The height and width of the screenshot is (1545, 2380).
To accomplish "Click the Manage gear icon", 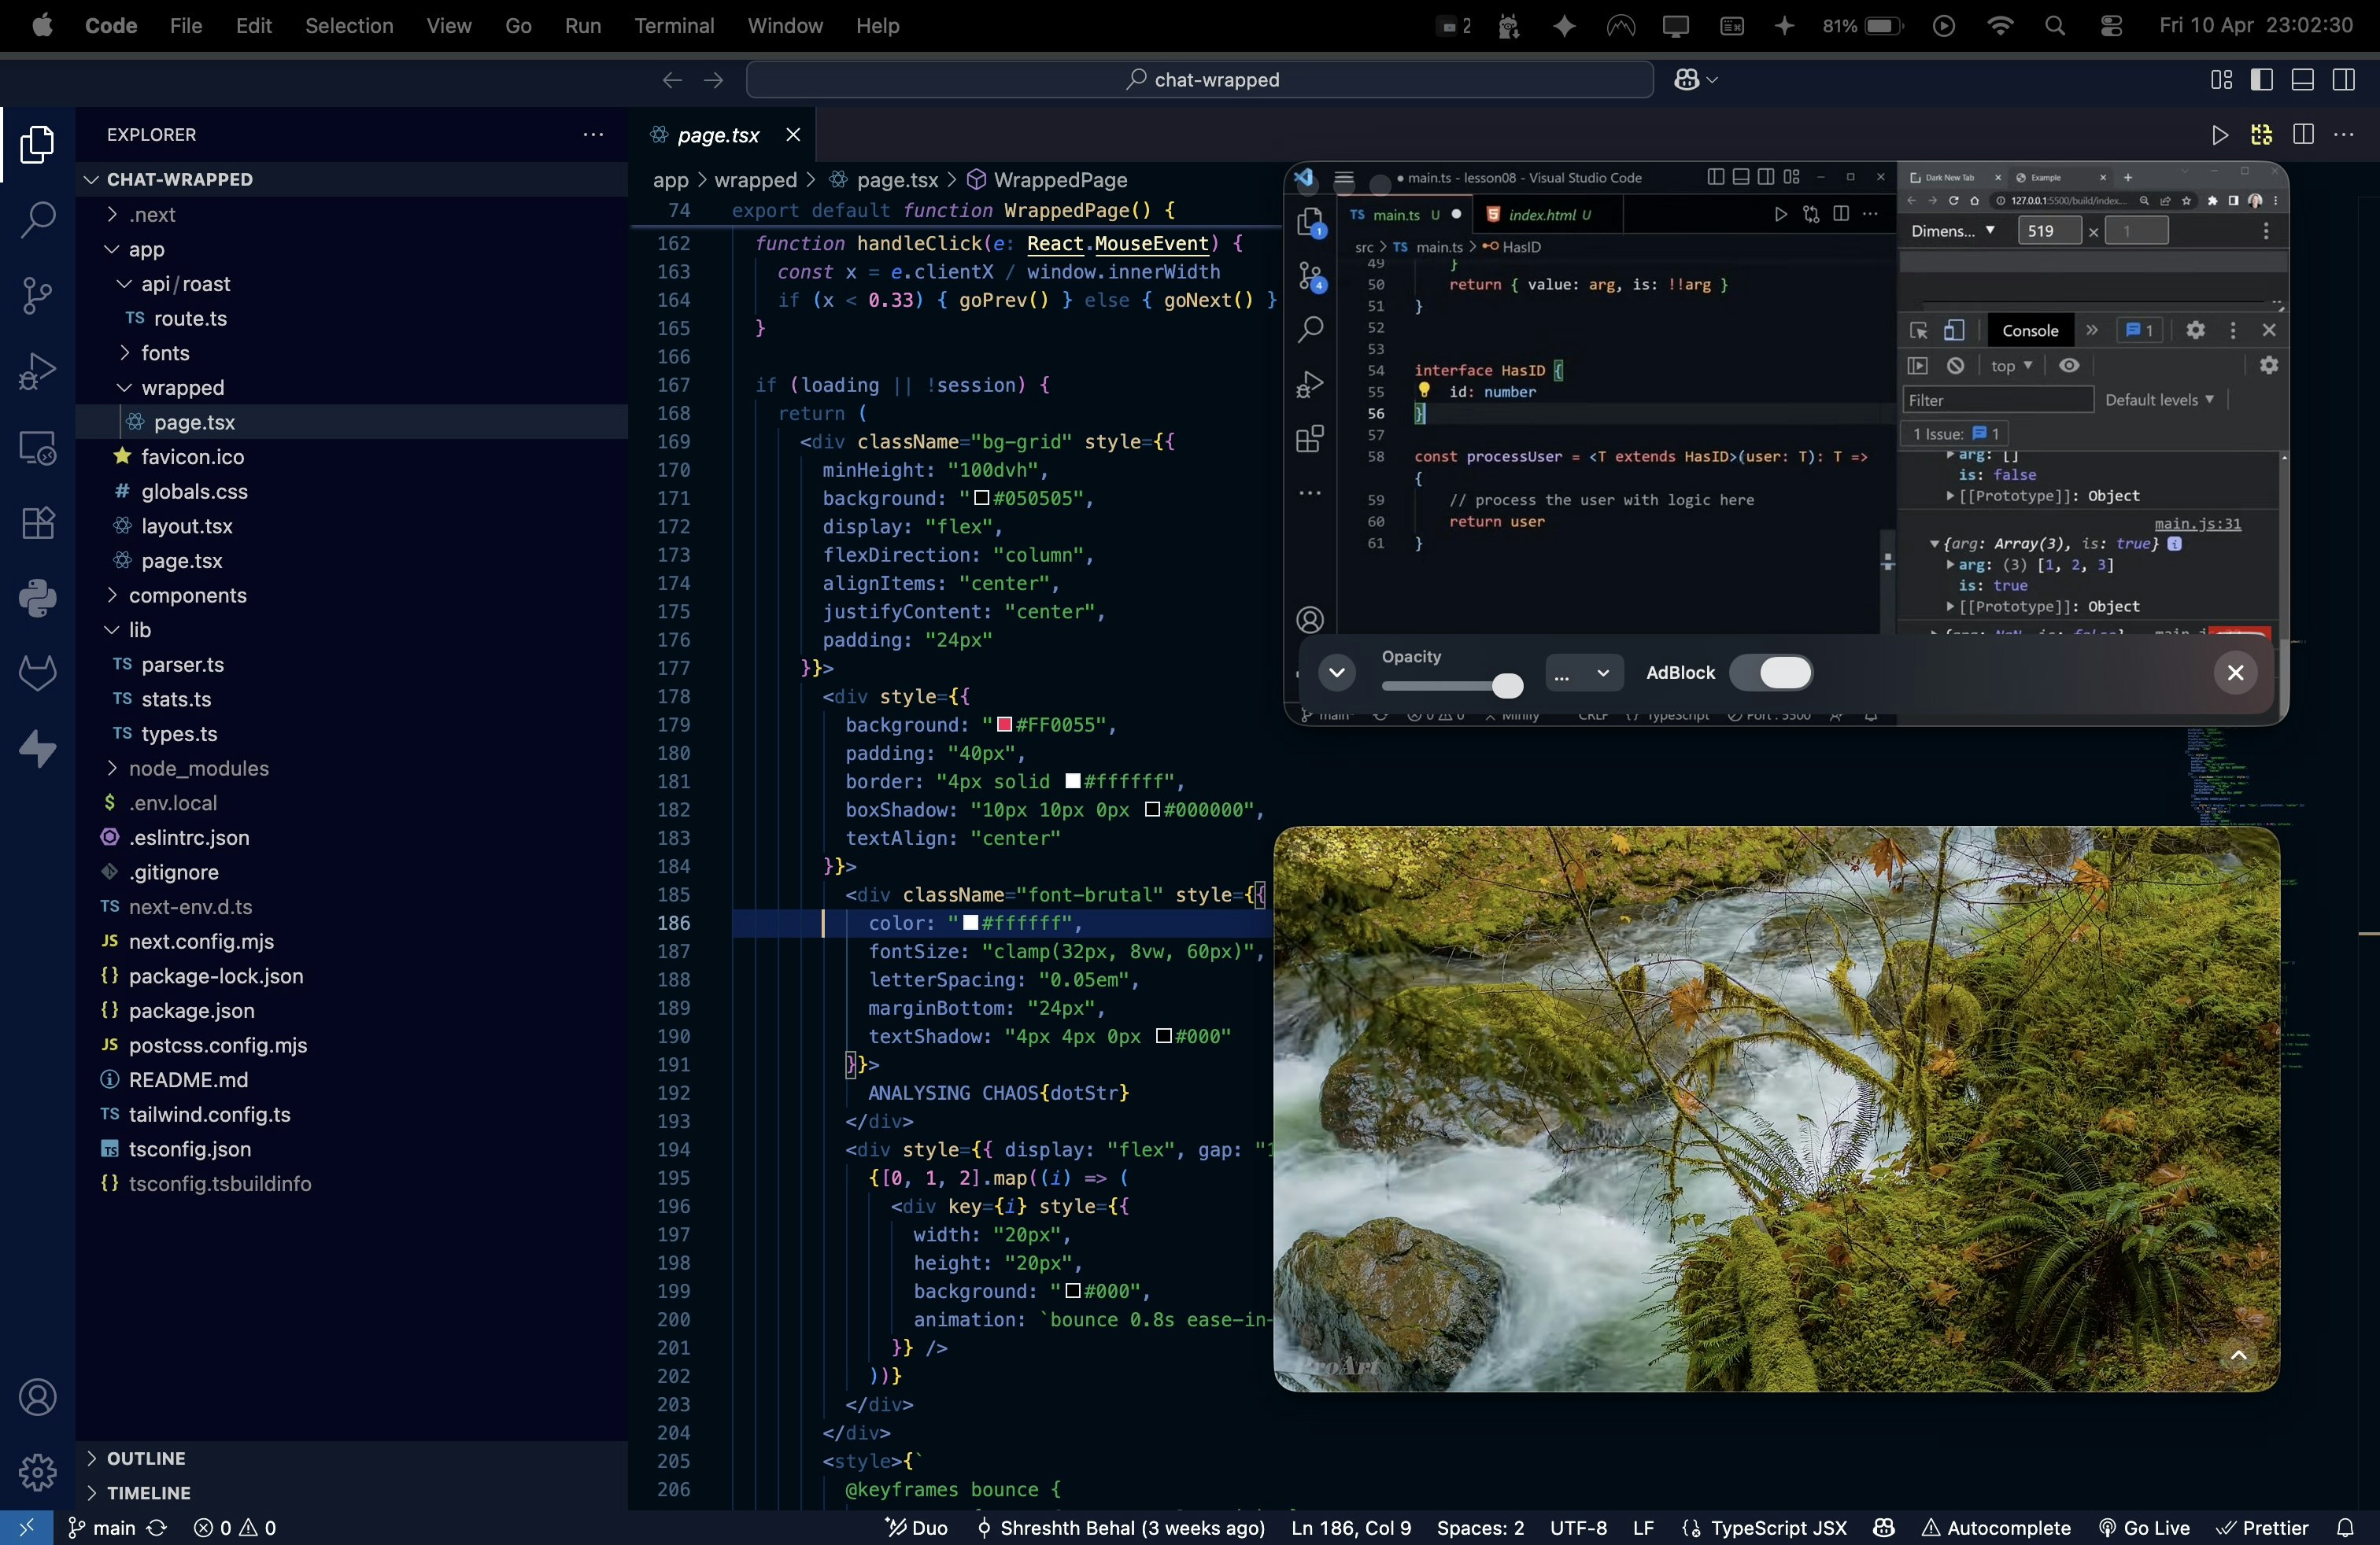I will [37, 1472].
